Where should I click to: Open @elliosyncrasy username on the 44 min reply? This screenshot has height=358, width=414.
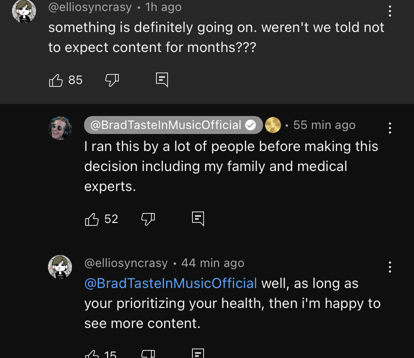click(126, 263)
